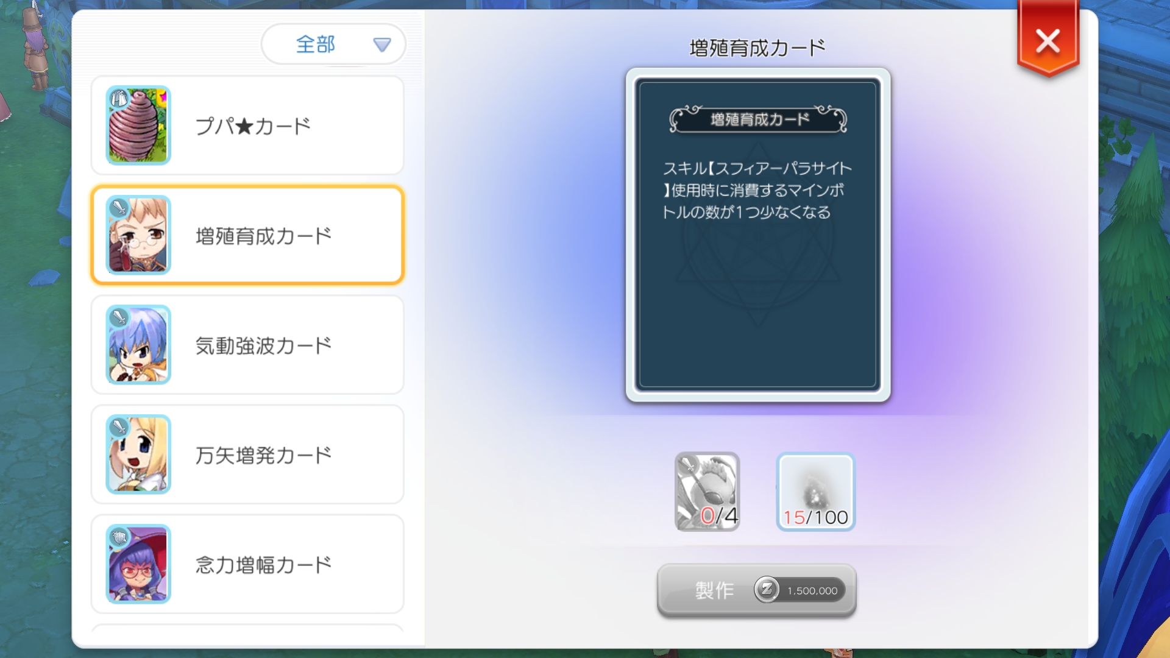The height and width of the screenshot is (658, 1170).
Task: Tap the 15/100 material item icon
Action: point(816,492)
